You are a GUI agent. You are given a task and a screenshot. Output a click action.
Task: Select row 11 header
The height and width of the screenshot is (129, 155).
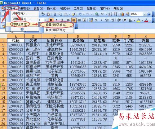tap(3, 84)
